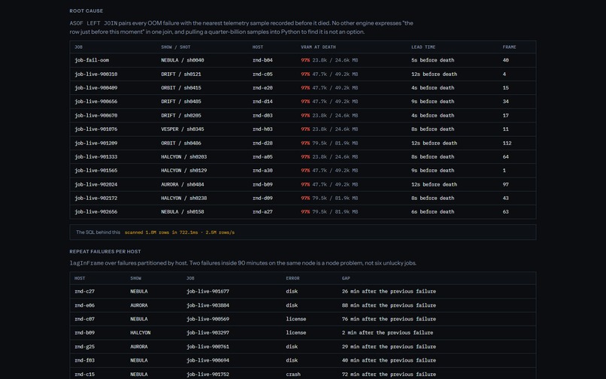This screenshot has width=606, height=379.
Task: Click the 'lagInFrame' code text
Action: pos(86,263)
